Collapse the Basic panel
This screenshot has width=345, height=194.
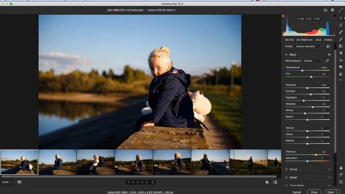(x=286, y=54)
